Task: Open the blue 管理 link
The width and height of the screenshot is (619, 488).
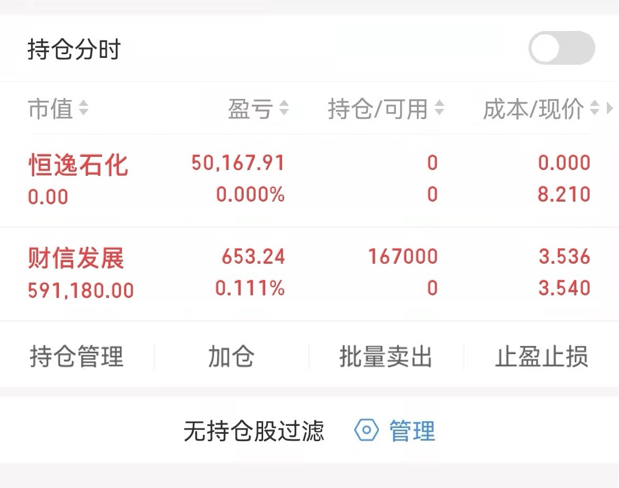Action: [412, 431]
